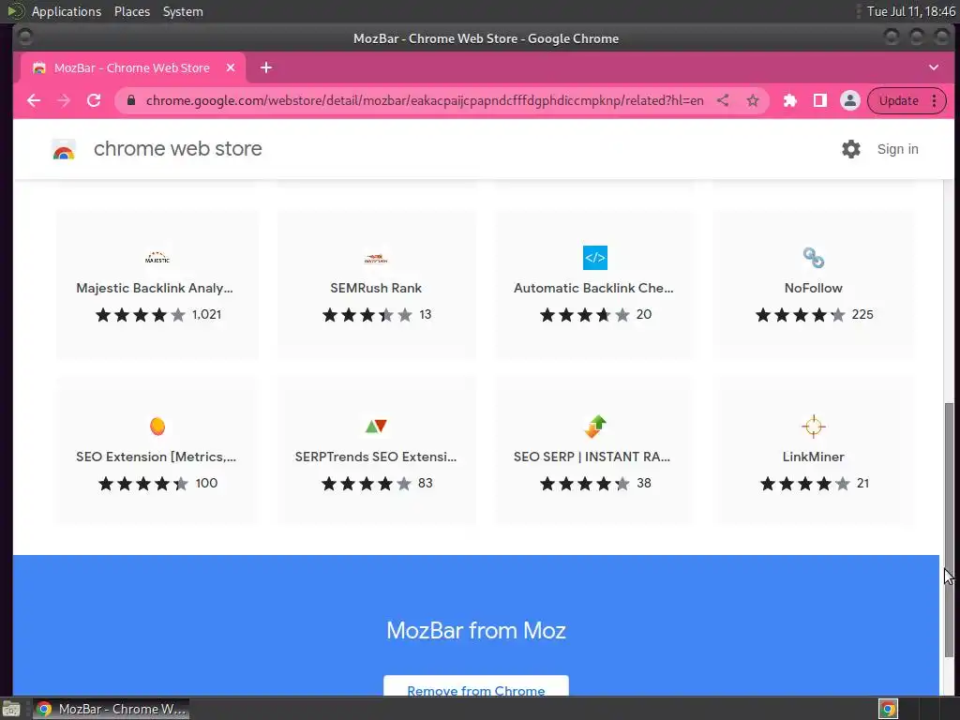Click the SERPTrends triangles icon
This screenshot has height=720, width=960.
376,427
